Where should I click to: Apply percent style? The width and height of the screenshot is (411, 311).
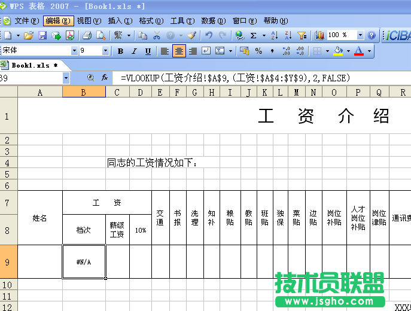258,51
